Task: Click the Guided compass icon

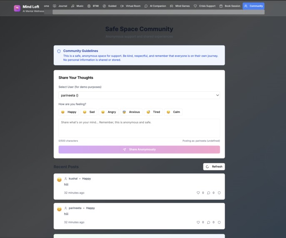Action: pyautogui.click(x=104, y=6)
